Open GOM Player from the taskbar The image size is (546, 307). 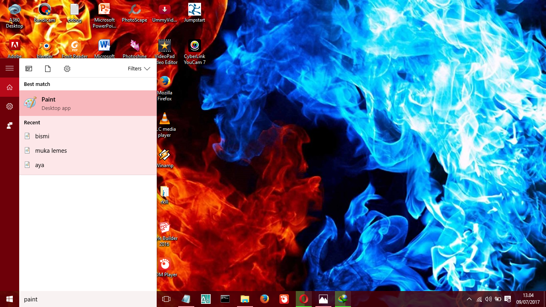pos(284,299)
